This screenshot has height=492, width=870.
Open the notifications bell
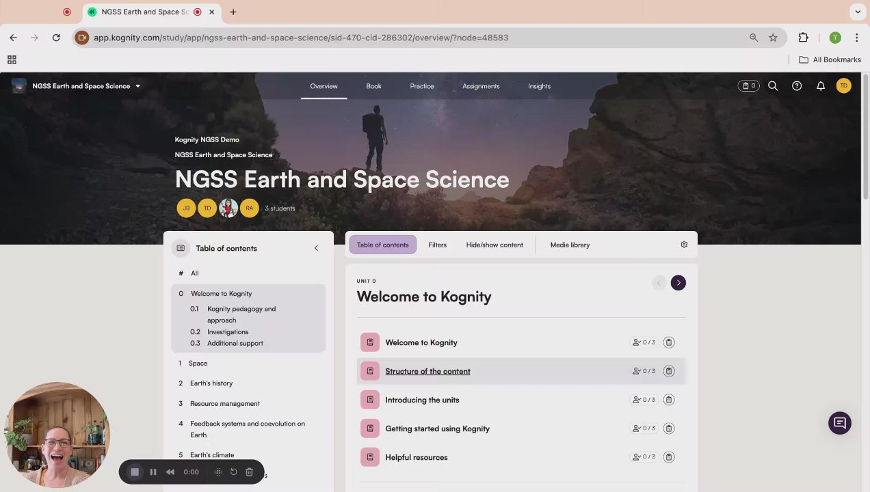click(x=821, y=86)
